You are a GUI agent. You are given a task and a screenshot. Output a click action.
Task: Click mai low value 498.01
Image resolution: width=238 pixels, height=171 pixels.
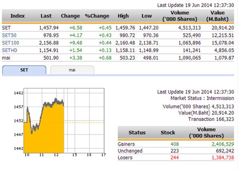coord(151,58)
